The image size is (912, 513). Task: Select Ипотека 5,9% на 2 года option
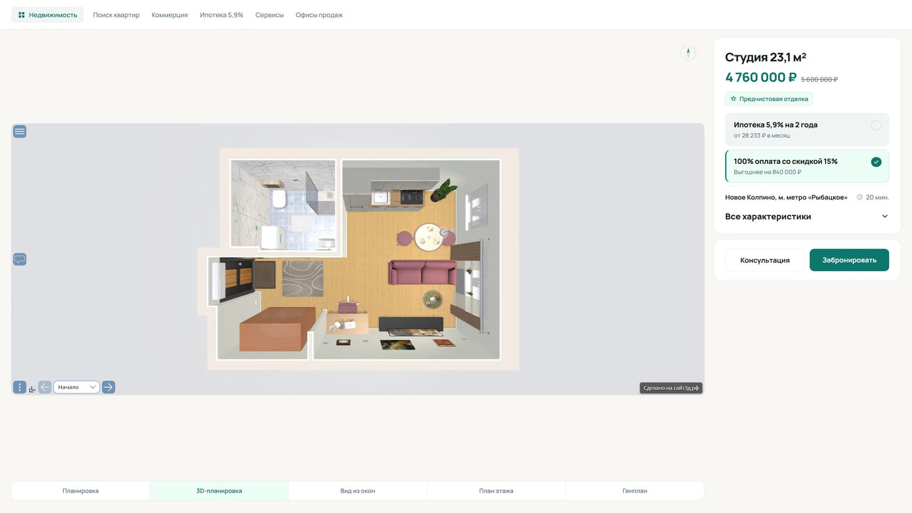pyautogui.click(x=807, y=130)
